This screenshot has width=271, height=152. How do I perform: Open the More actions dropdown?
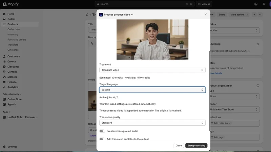click(239, 15)
